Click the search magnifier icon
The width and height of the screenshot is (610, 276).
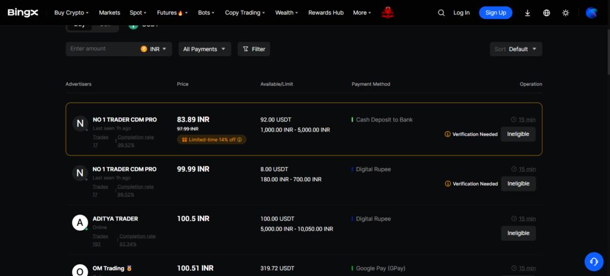441,13
